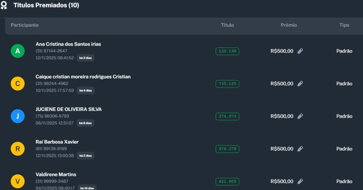Viewport: 363px width, 190px height.
Task: Select title number 132.190 badge
Action: (227, 51)
